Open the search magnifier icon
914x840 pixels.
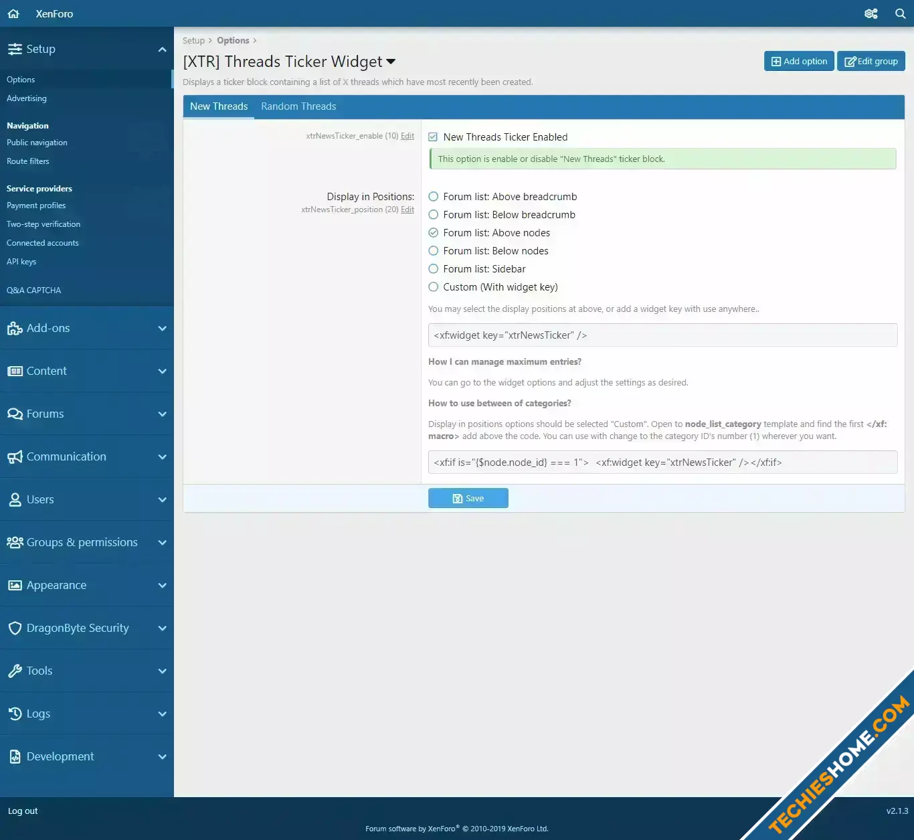(x=901, y=13)
